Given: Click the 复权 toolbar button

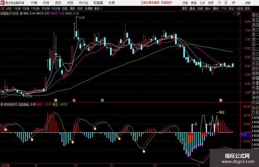Looking at the screenshot, I should (x=185, y=9).
